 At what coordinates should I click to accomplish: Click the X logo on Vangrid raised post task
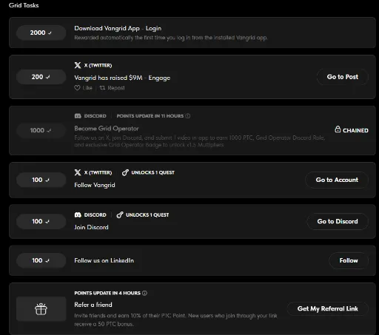(78, 65)
